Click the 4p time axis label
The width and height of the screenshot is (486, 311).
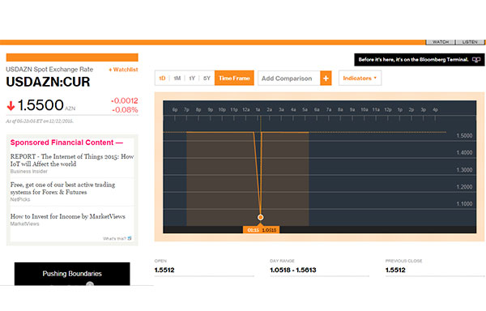(x=435, y=109)
